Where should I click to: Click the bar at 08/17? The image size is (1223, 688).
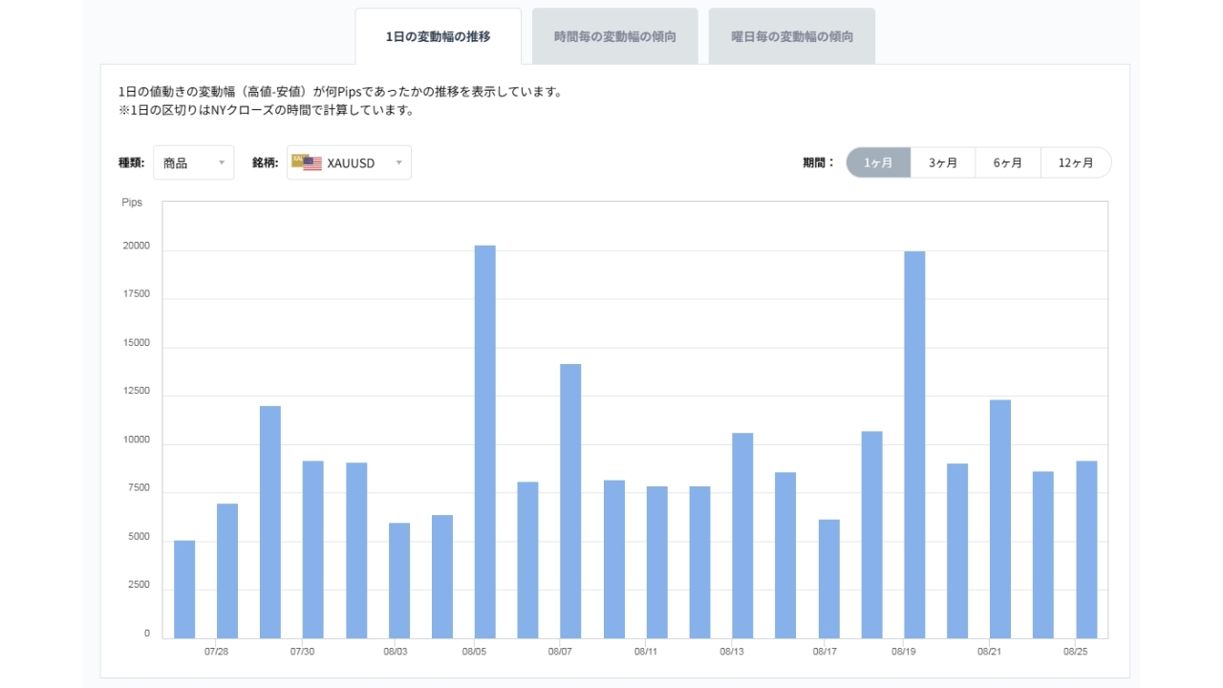828,579
